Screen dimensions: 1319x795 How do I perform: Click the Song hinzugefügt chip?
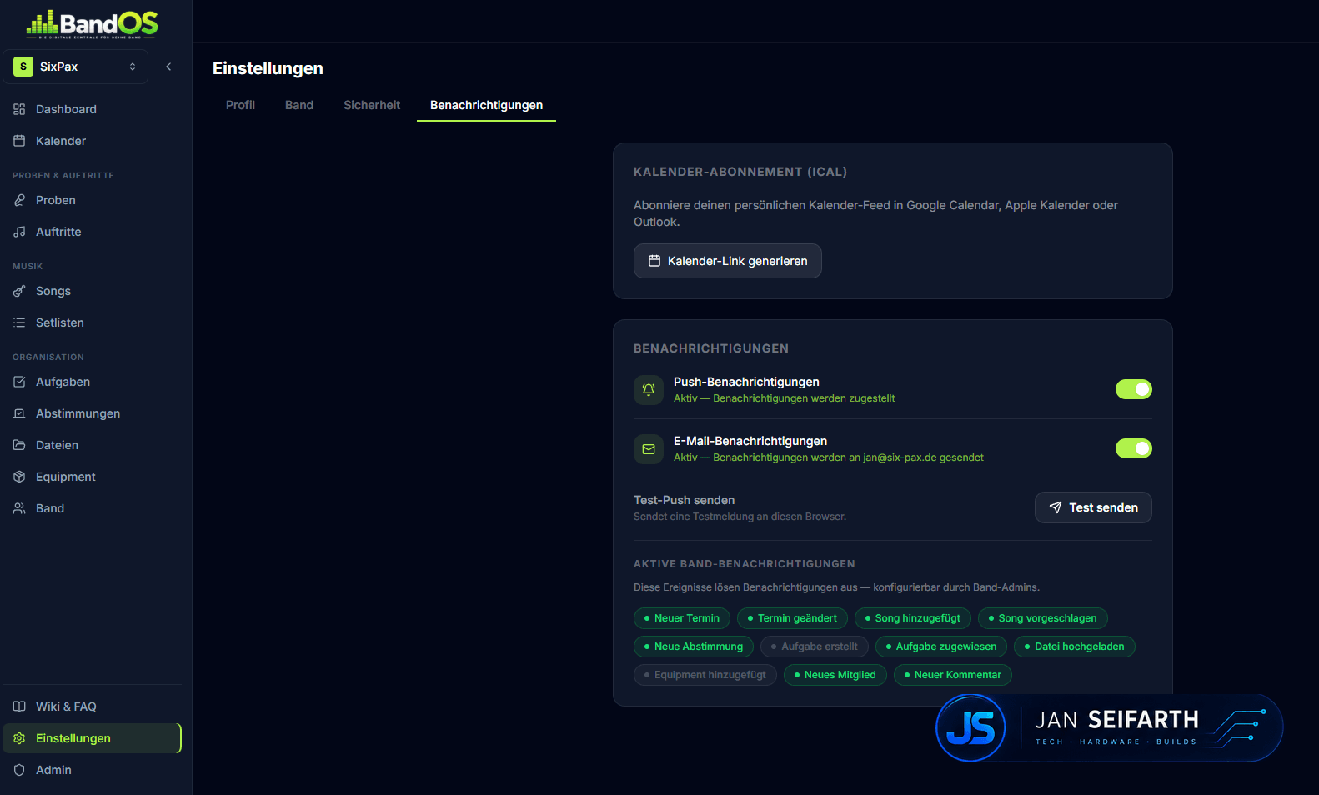point(913,618)
